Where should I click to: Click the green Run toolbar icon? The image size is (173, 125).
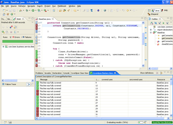[x=33, y=10]
